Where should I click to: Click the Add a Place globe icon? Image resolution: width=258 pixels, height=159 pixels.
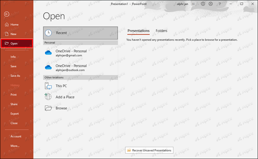coord(48,97)
